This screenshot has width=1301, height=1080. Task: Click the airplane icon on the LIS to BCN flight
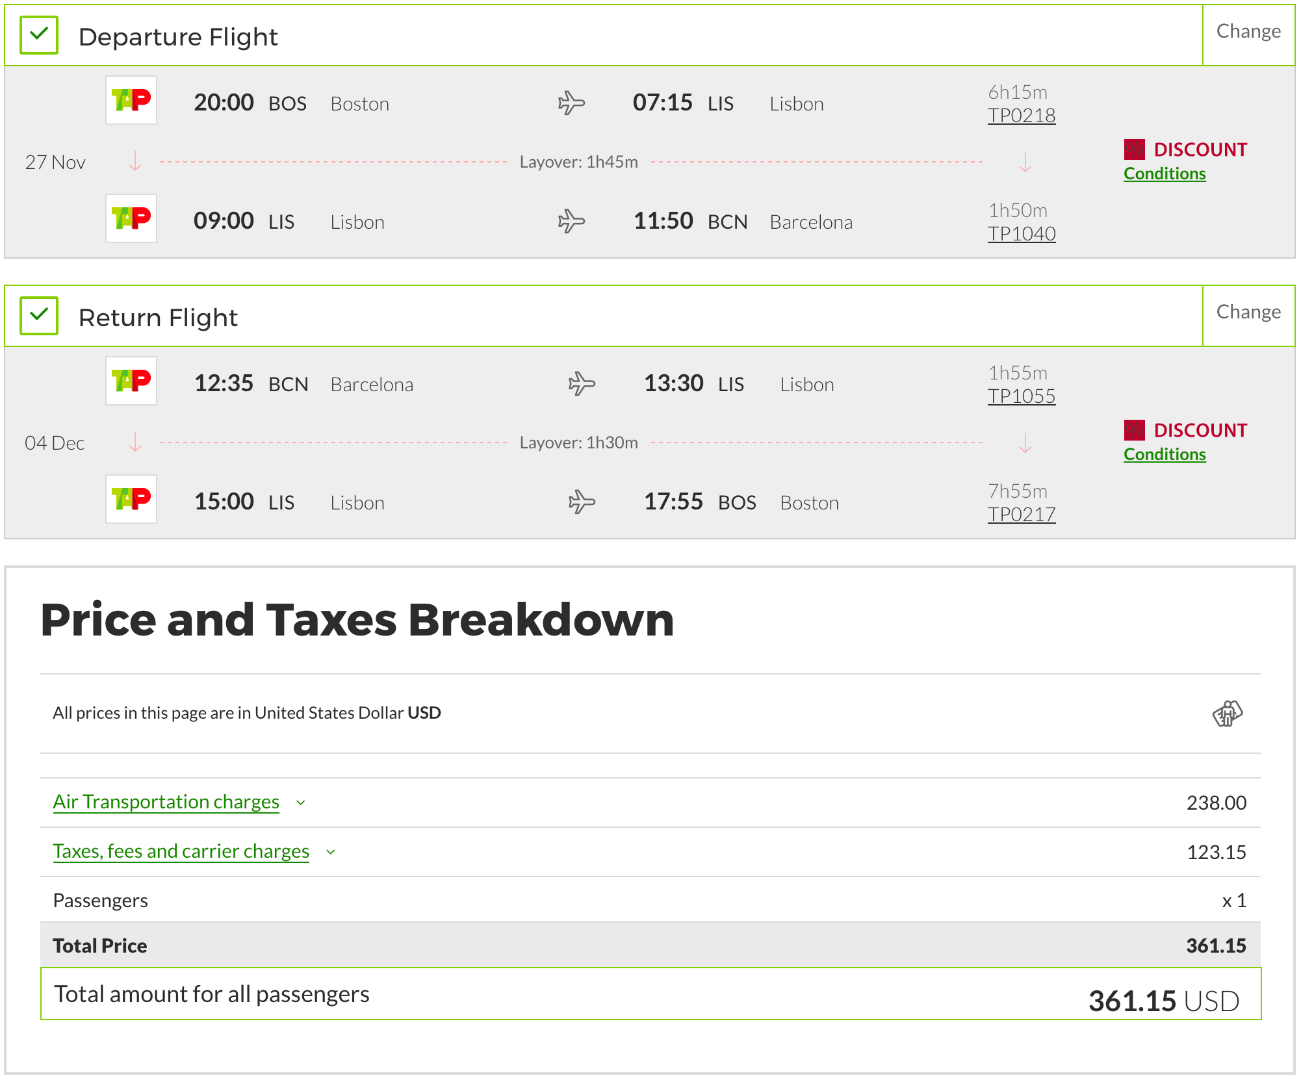coord(571,221)
